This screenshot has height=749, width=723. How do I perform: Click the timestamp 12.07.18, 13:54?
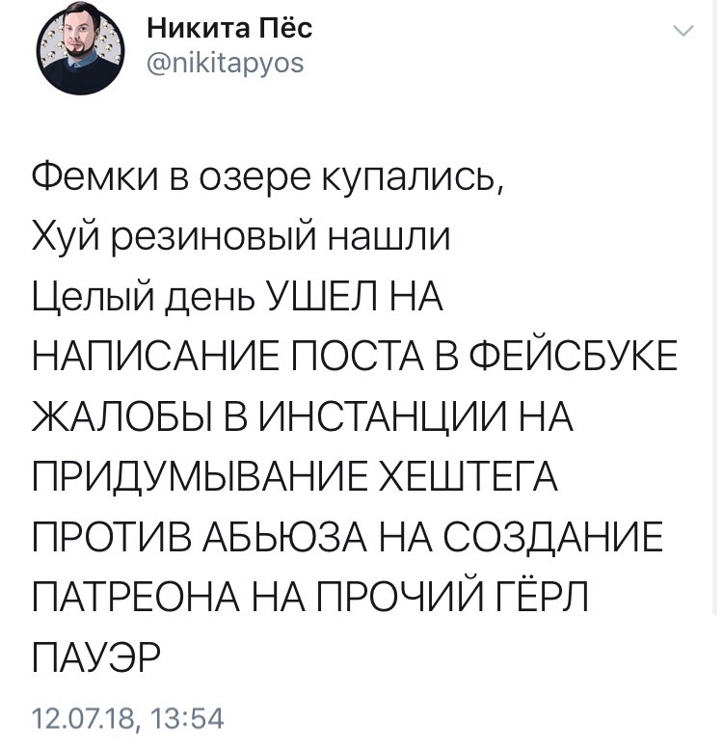pos(128,719)
